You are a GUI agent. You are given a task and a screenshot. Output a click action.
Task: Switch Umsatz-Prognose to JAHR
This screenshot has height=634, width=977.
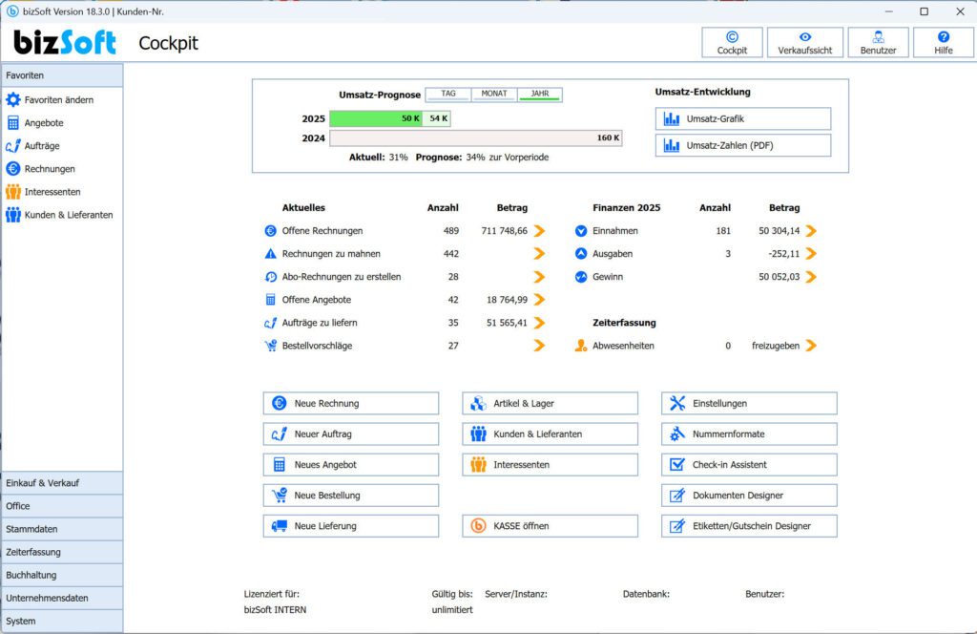pos(540,95)
